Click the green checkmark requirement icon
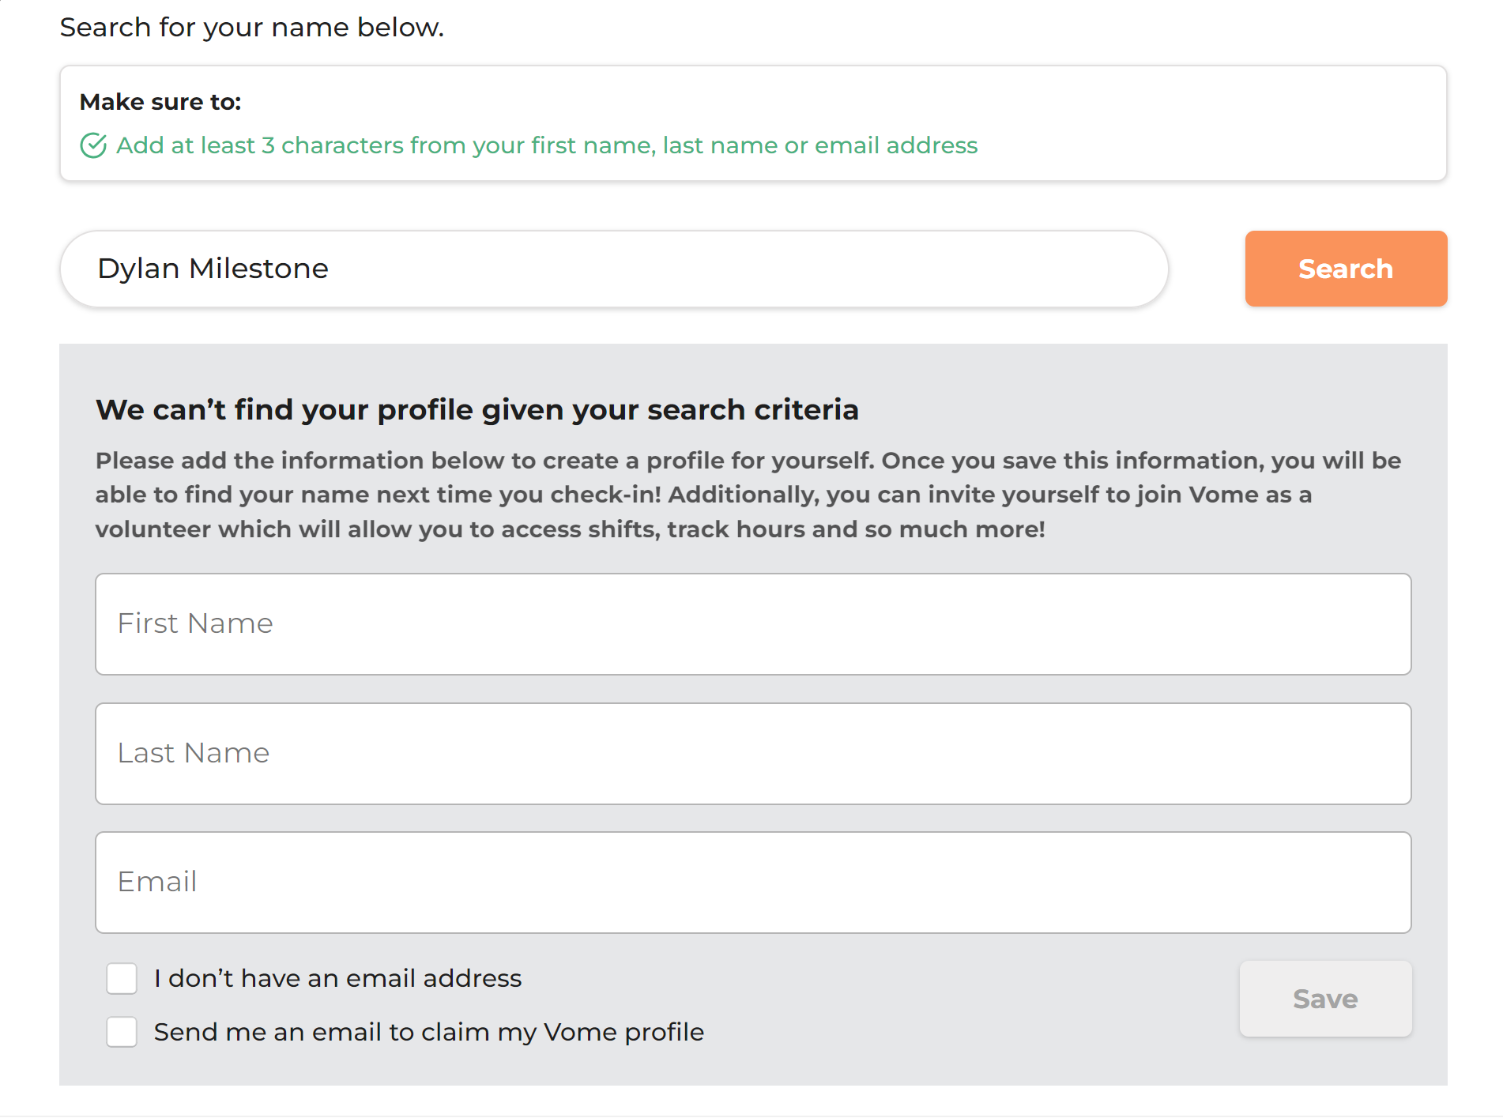 coord(93,145)
